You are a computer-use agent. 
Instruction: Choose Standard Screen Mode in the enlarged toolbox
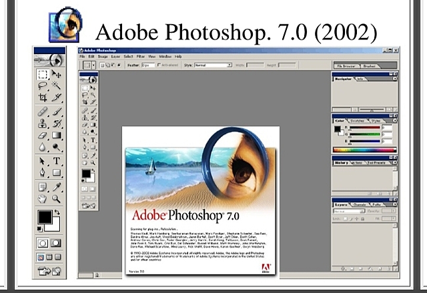[40, 257]
